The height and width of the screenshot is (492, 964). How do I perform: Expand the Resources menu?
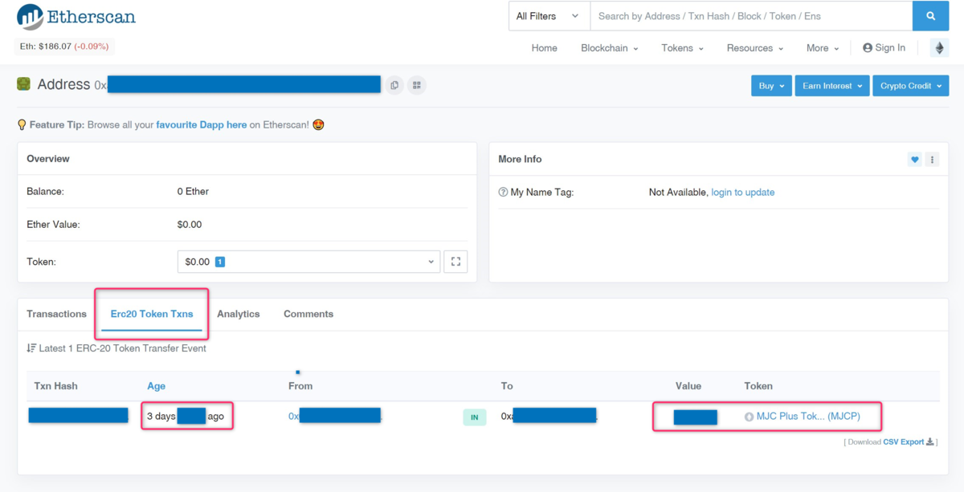click(754, 48)
